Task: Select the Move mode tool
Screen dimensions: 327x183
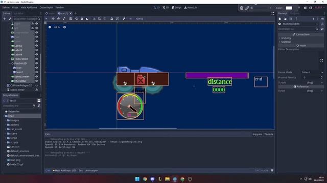Action: tap(53, 19)
